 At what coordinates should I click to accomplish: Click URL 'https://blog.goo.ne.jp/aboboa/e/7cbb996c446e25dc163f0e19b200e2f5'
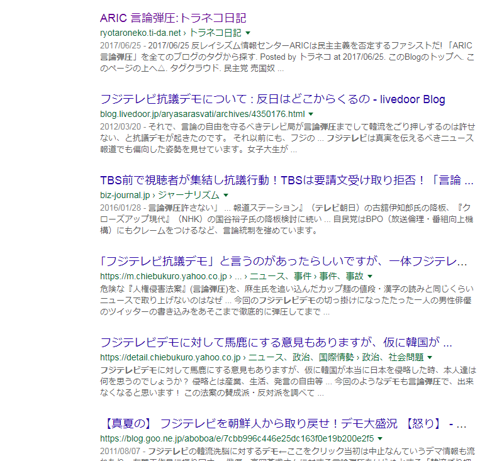click(237, 438)
